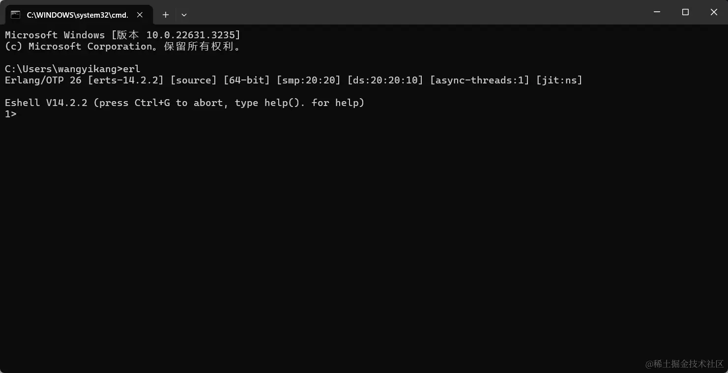Click the Erlang/OTP 26 text
The image size is (728, 373).
(x=43, y=80)
